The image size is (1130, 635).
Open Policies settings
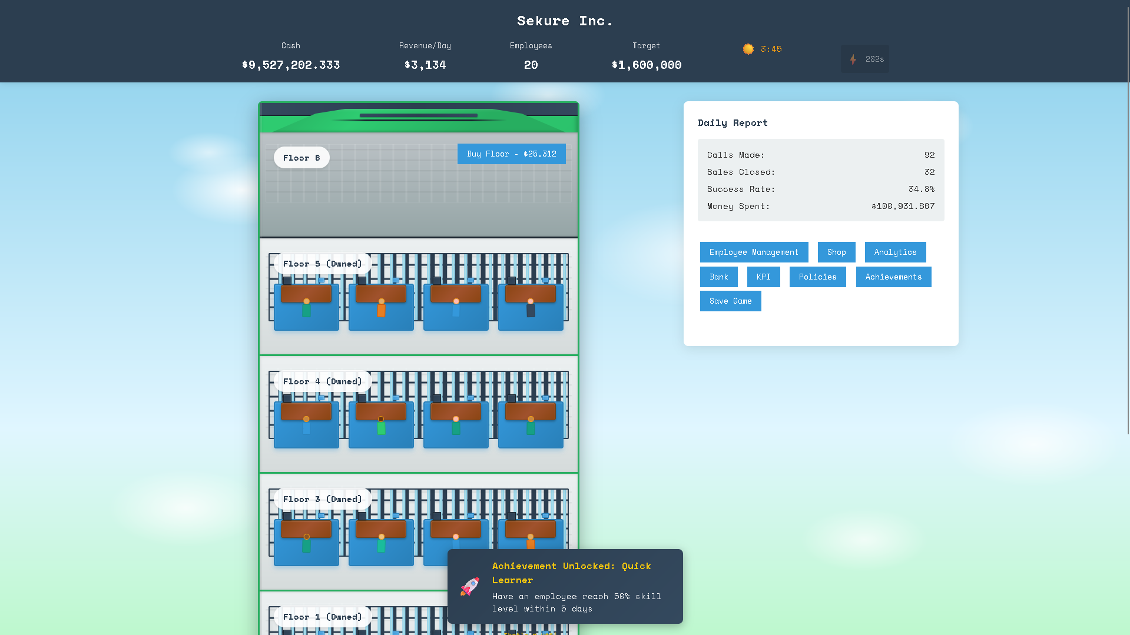point(817,277)
